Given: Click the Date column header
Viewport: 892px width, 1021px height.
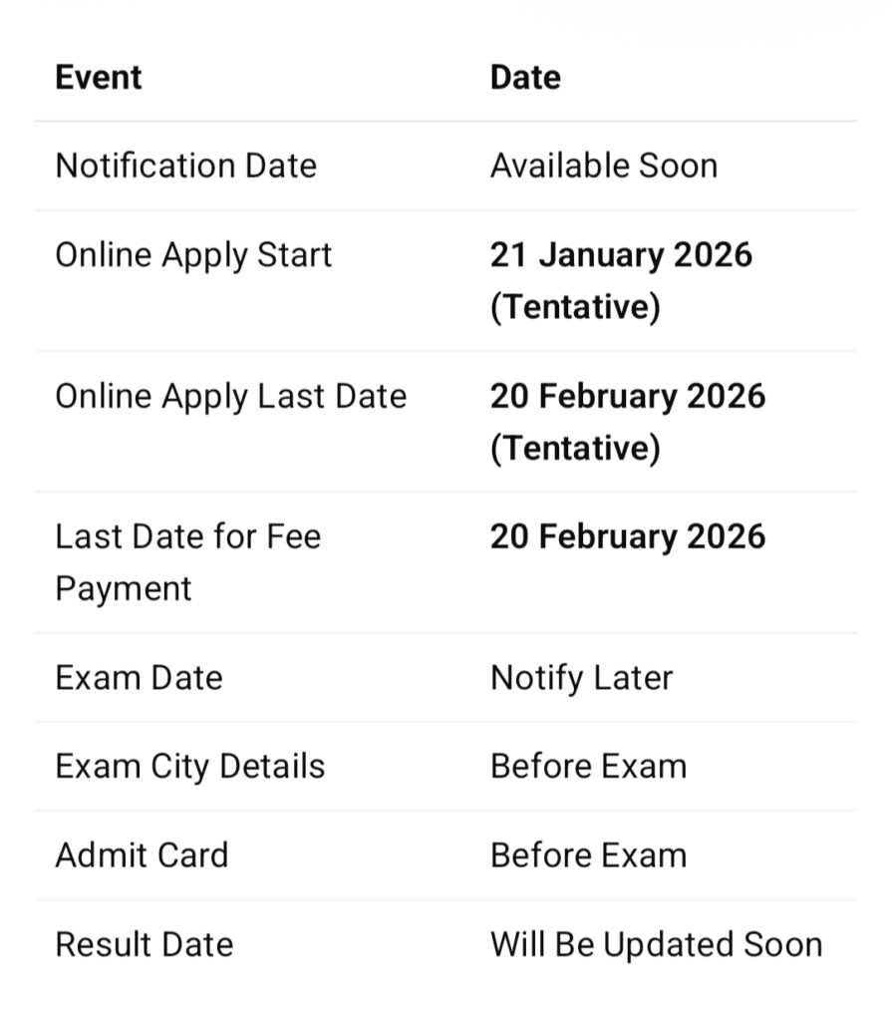Looking at the screenshot, I should 525,78.
